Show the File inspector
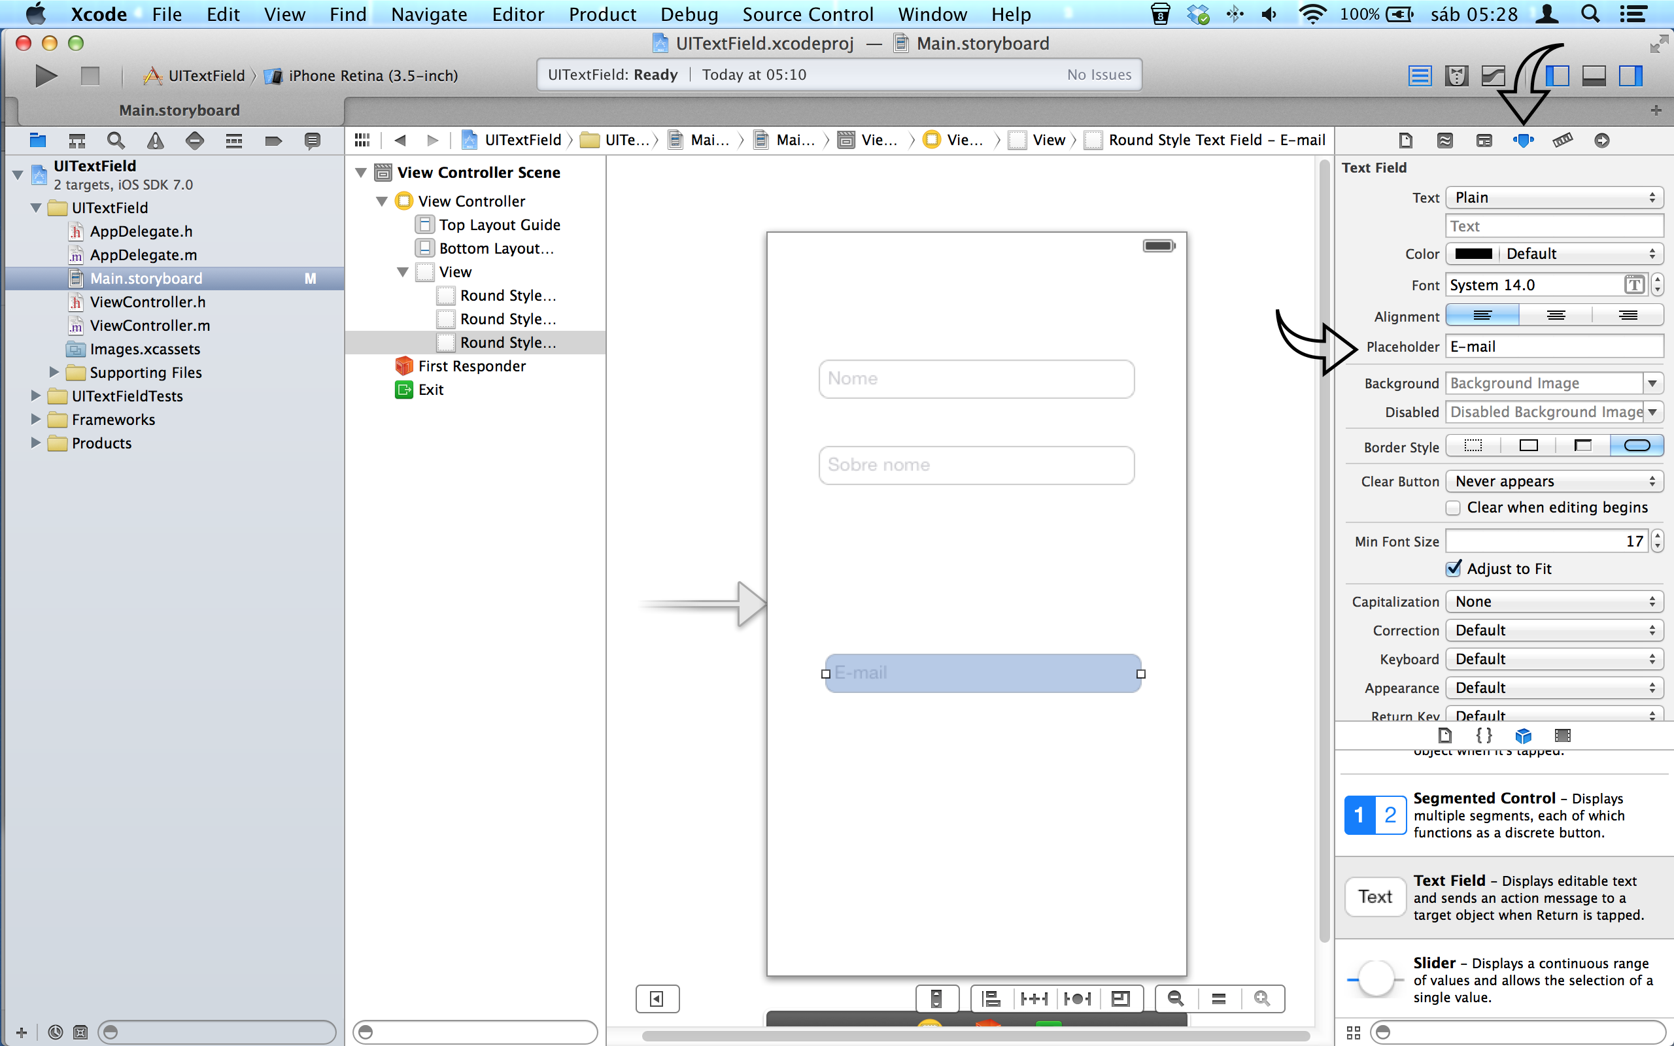 click(x=1405, y=141)
